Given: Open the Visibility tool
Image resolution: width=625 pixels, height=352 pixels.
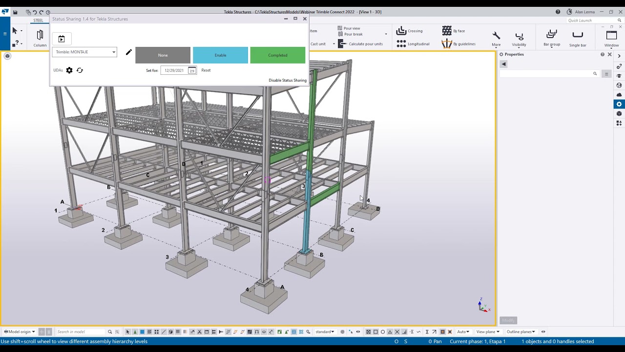Looking at the screenshot, I should (519, 39).
